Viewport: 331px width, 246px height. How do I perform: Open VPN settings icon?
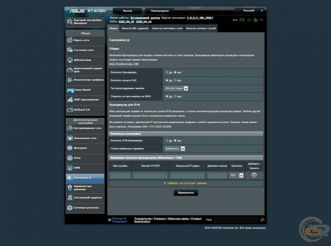[70, 168]
